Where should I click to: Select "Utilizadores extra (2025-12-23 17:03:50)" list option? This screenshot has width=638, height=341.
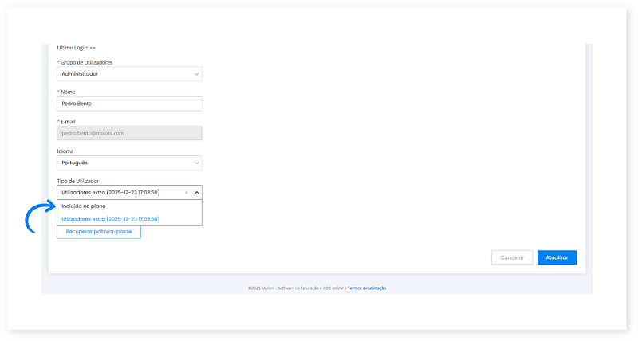pyautogui.click(x=110, y=218)
